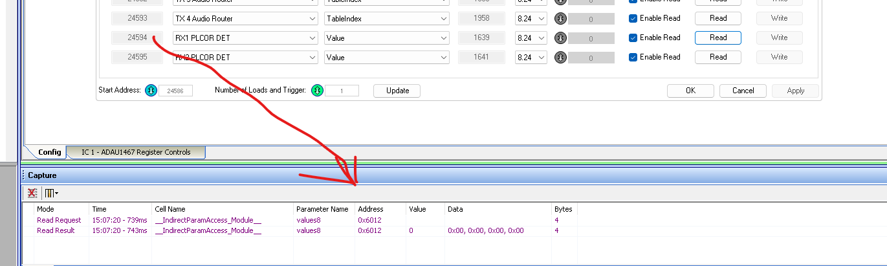Switch to IC 1 - ADAU1467 Register Controls tab
The width and height of the screenshot is (887, 266).
pos(136,152)
